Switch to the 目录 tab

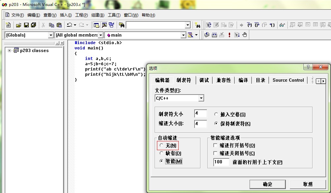click(260, 80)
